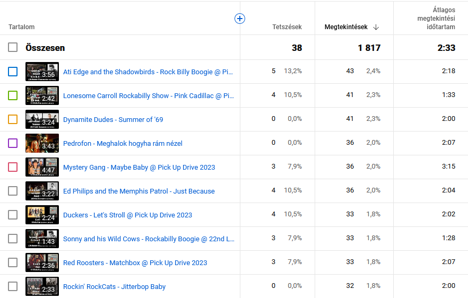468x298 pixels.
Task: Click Mystery Gang video thumbnail
Action: (x=42, y=167)
